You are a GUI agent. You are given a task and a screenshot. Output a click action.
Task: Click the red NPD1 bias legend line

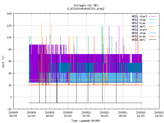(x=152, y=36)
